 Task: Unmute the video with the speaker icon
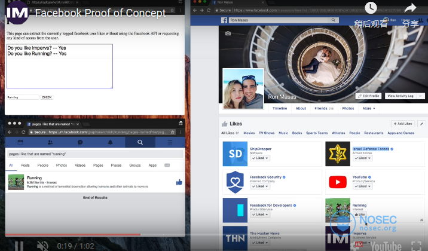(x=42, y=246)
